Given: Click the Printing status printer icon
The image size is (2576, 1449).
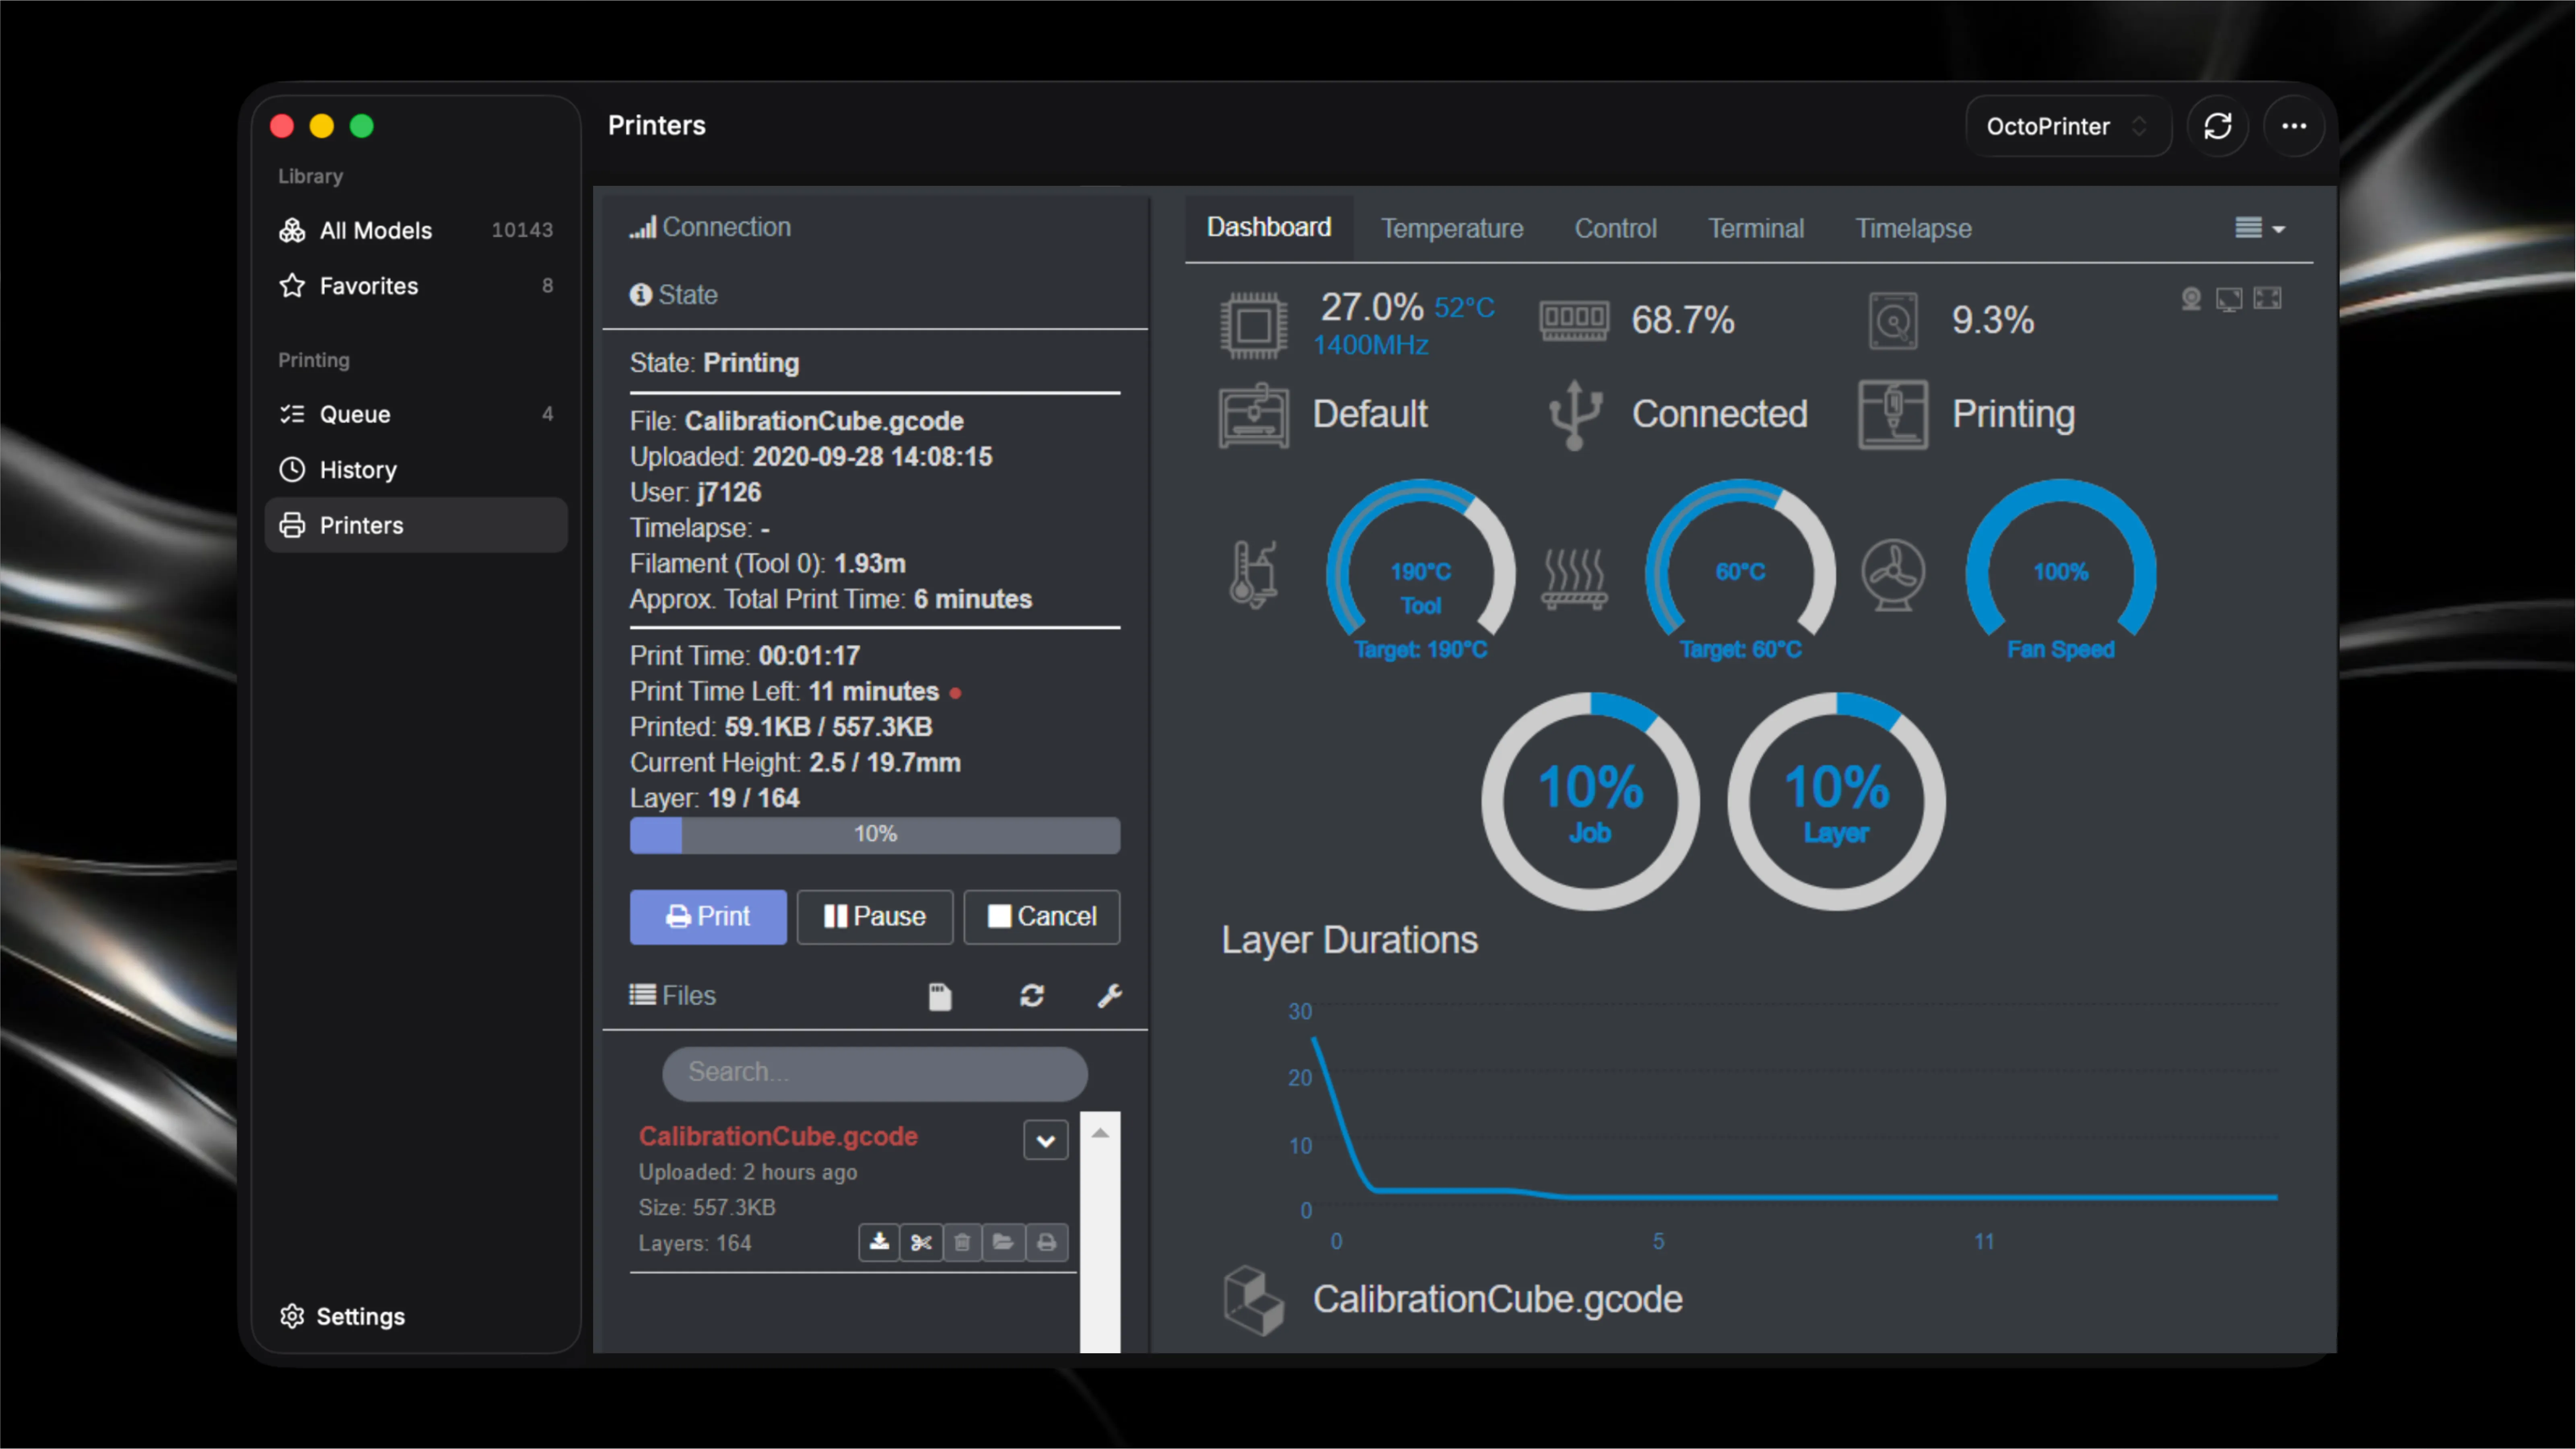Looking at the screenshot, I should point(1893,415).
